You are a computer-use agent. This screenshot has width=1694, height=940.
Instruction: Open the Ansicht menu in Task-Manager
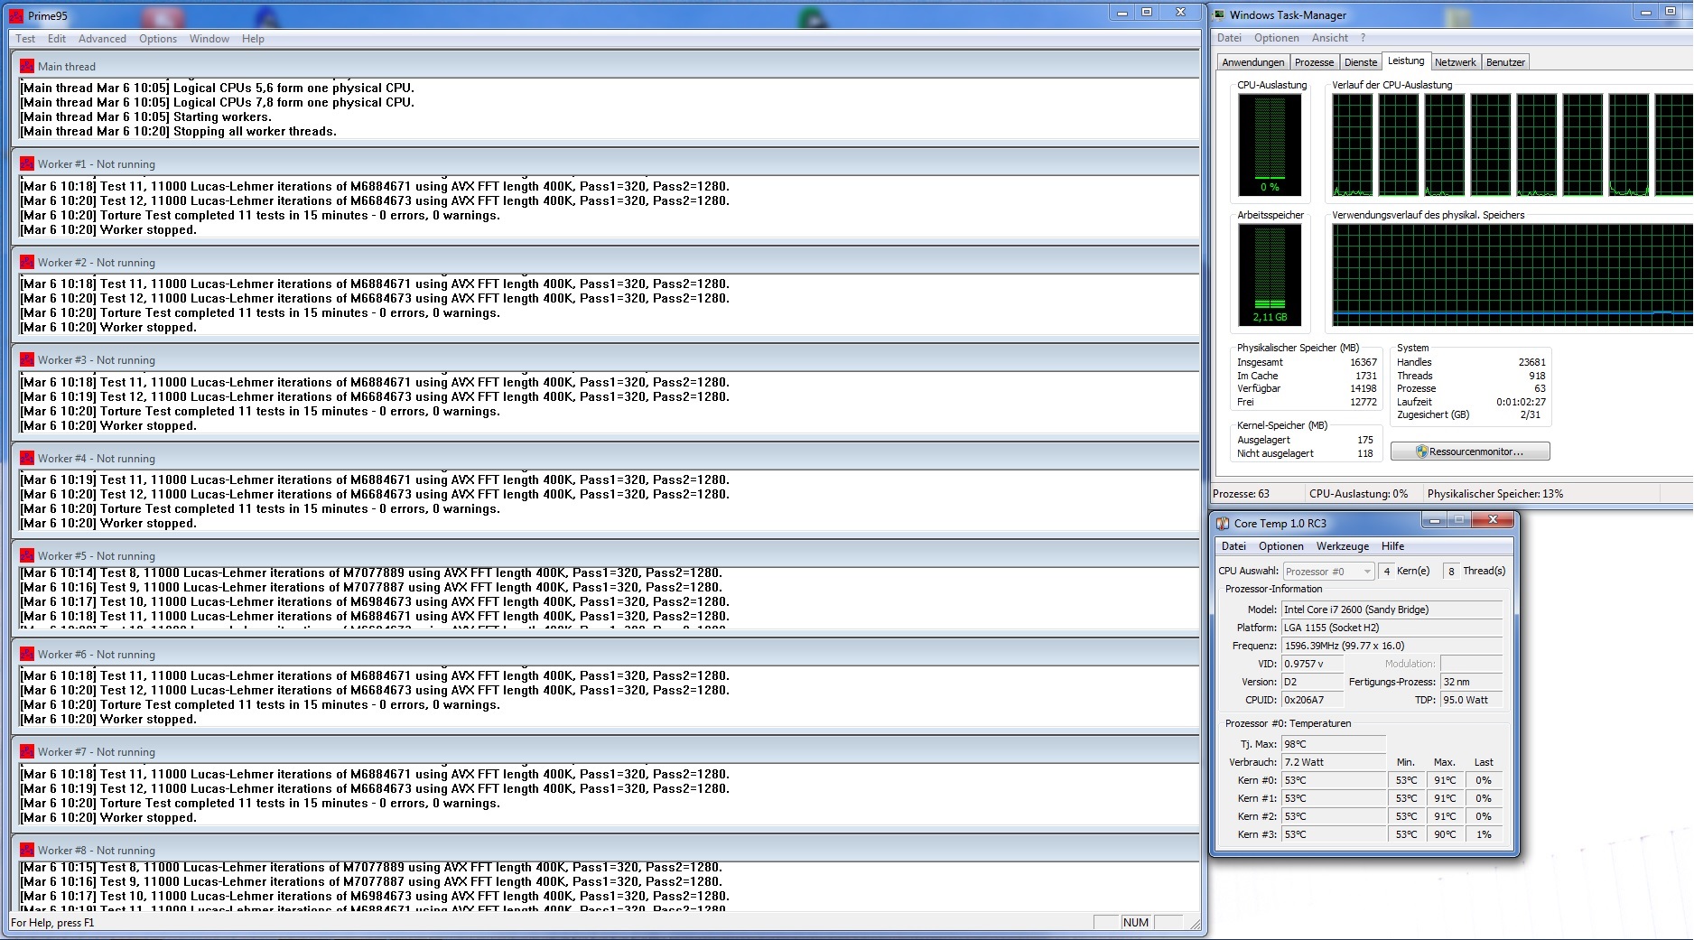1329,38
